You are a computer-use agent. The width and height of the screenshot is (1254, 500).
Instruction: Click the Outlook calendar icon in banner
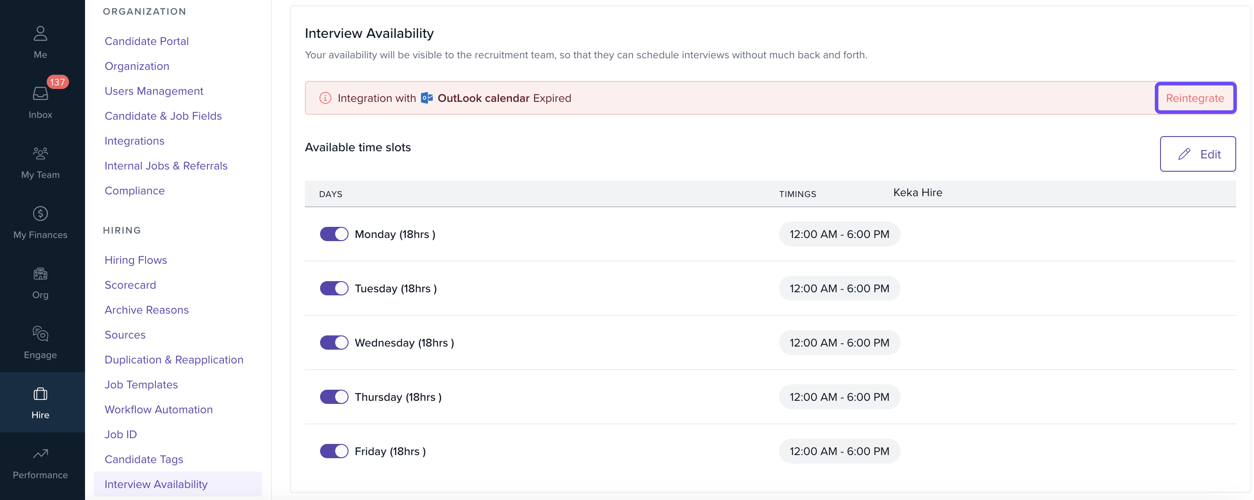point(426,98)
